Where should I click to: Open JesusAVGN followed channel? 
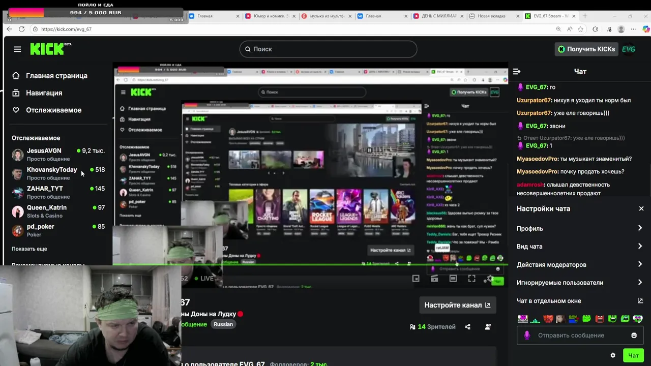coord(58,155)
